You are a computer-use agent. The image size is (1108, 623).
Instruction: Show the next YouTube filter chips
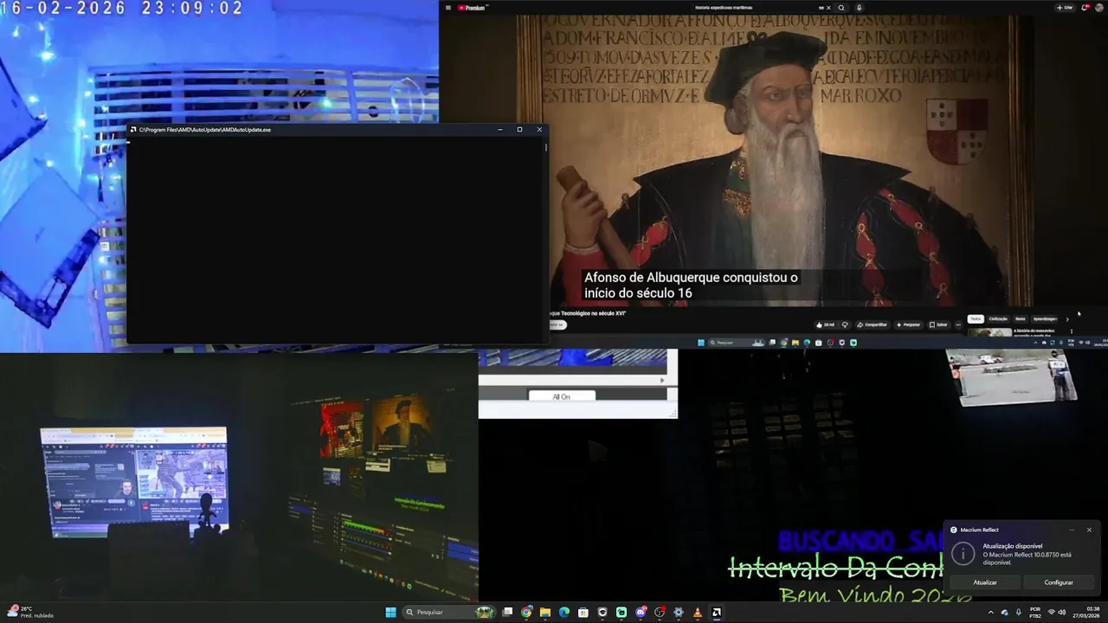(x=1067, y=319)
